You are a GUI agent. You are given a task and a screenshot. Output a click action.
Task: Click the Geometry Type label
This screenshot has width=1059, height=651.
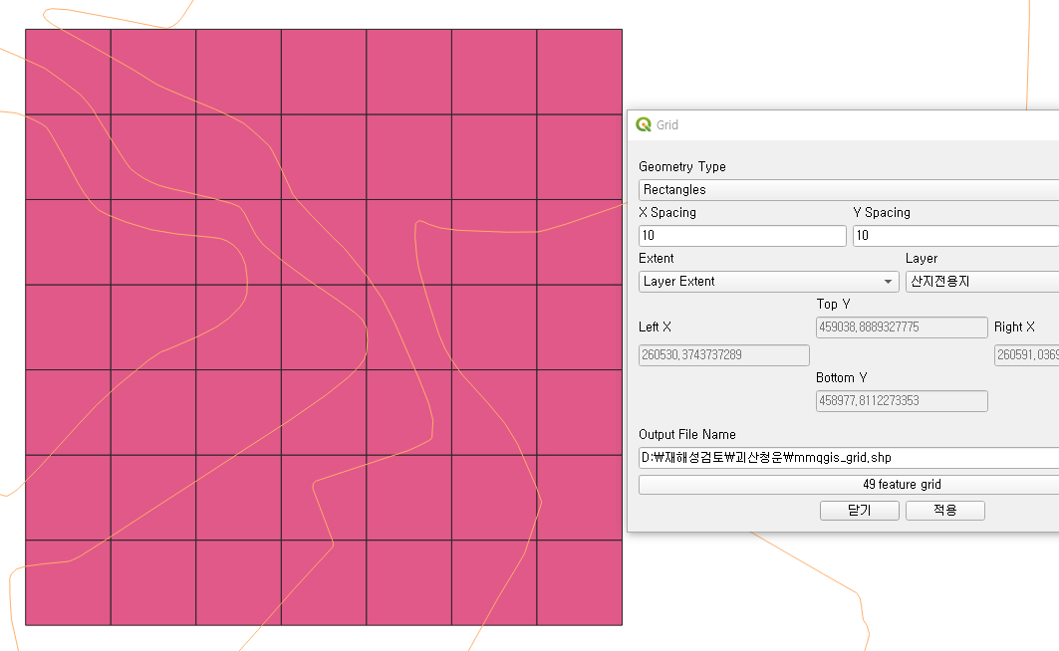click(x=682, y=166)
